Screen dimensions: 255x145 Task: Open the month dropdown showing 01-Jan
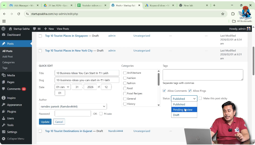[x=63, y=87]
